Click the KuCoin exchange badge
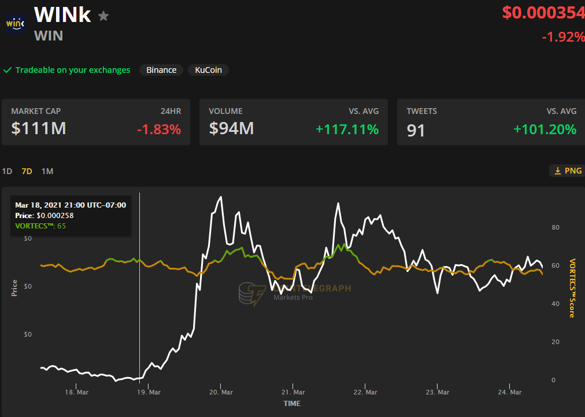 pyautogui.click(x=208, y=70)
